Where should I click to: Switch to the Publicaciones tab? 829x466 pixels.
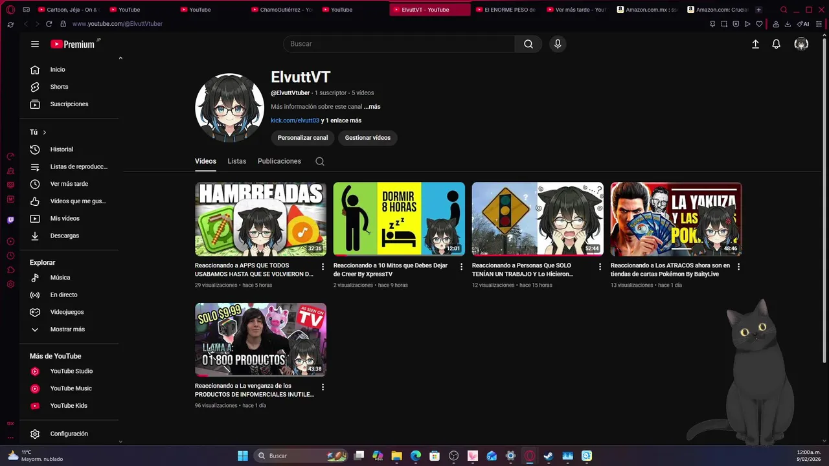point(279,161)
